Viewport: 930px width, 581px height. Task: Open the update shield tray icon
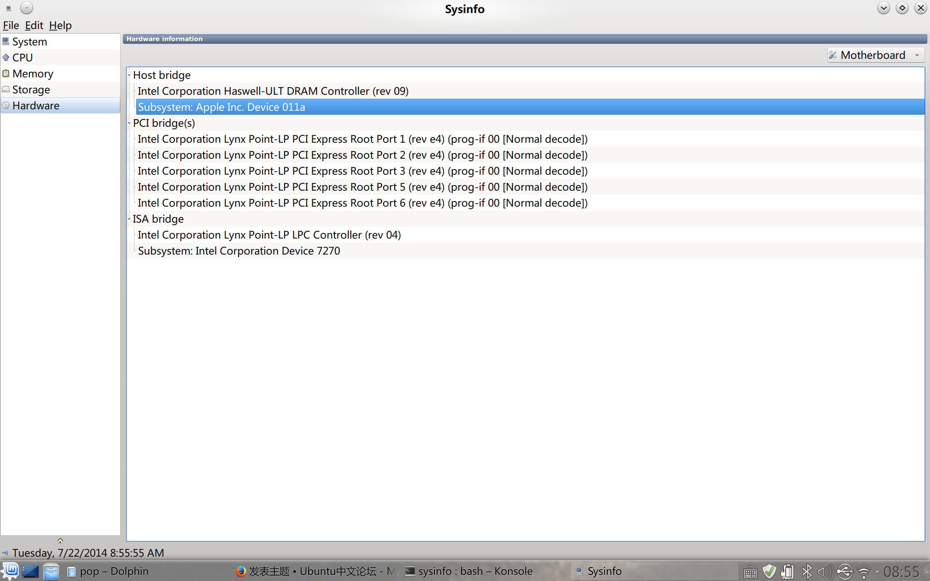tap(769, 572)
